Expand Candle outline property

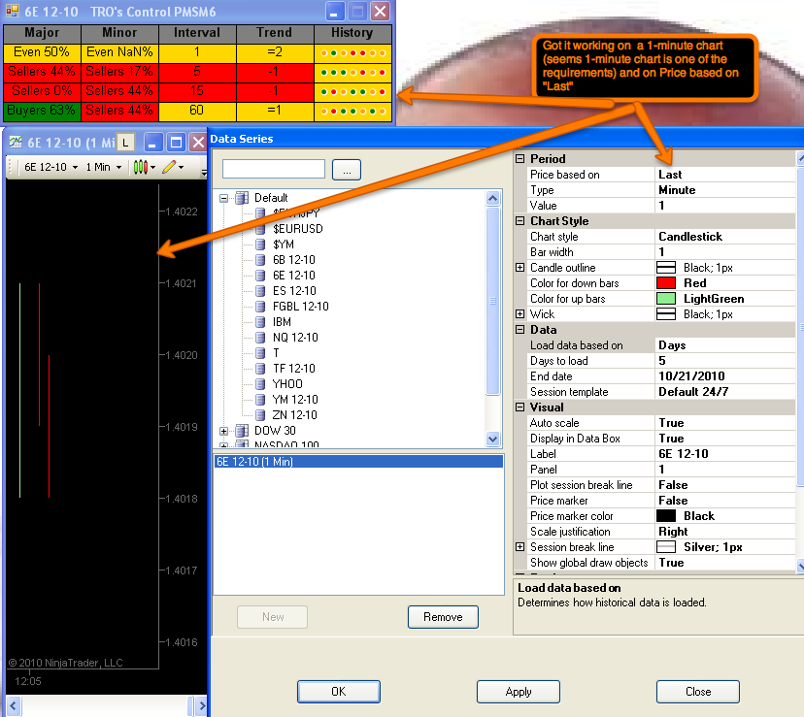[x=519, y=268]
